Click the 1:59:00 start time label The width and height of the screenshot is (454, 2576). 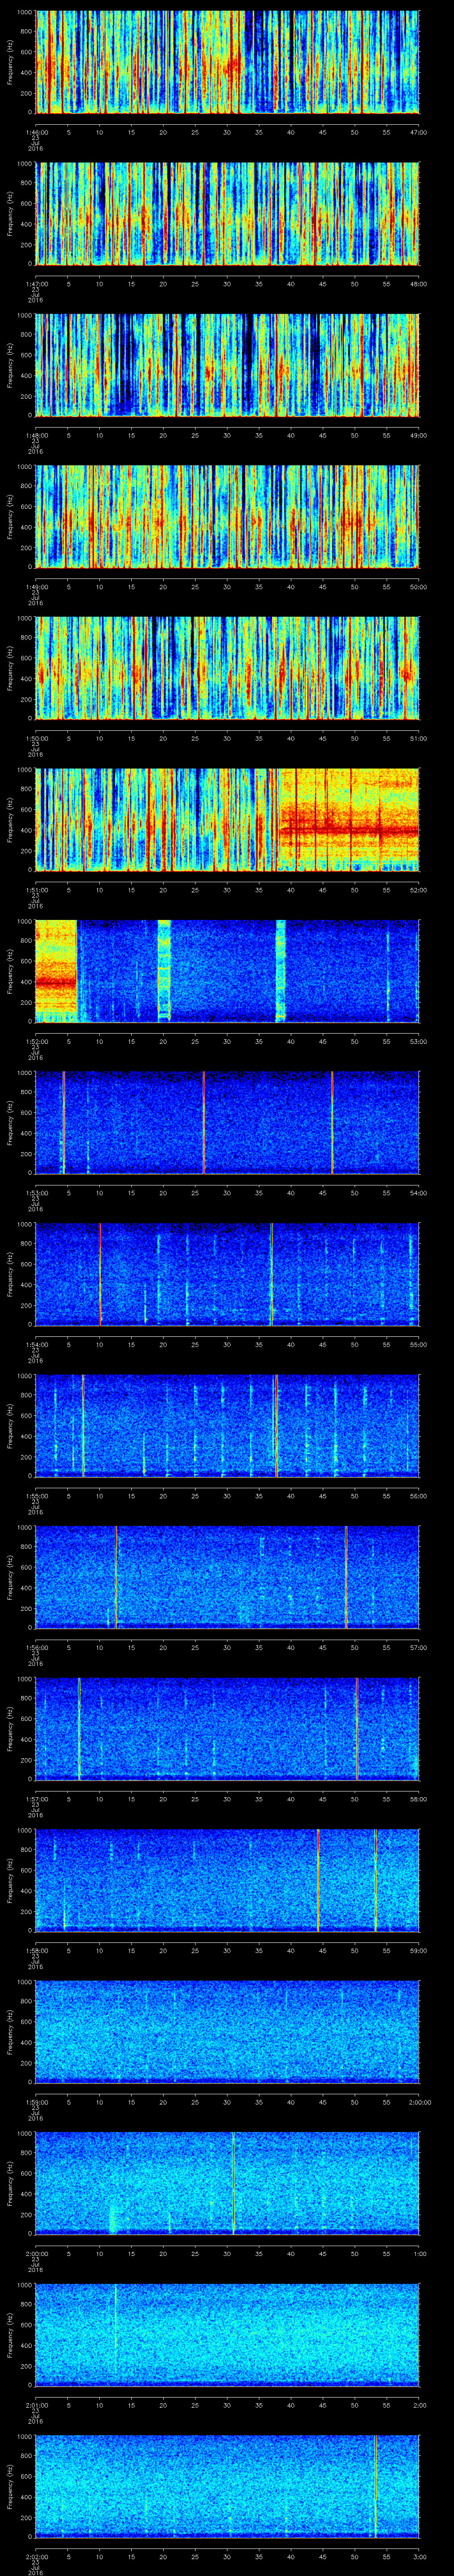[36, 2101]
